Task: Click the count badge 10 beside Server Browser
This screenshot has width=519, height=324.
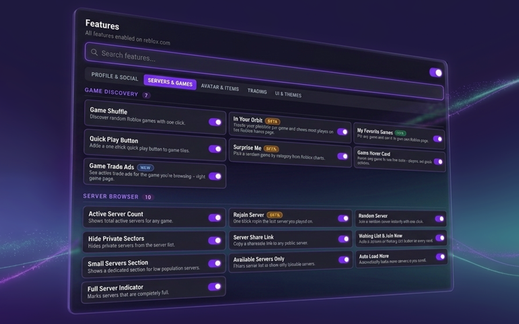Action: 148,197
